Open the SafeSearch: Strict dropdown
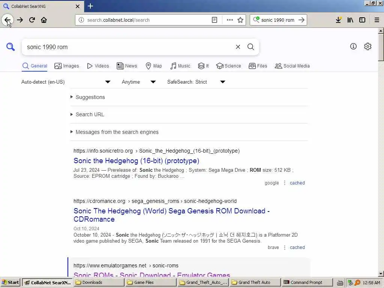 196,82
